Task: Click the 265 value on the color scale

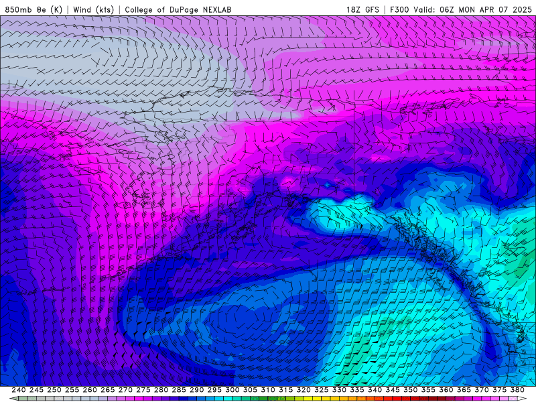Action: click(x=107, y=390)
